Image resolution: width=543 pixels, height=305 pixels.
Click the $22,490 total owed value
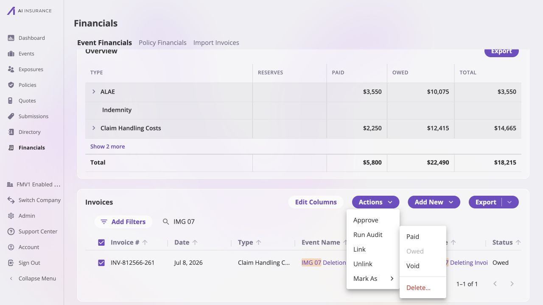tap(438, 162)
